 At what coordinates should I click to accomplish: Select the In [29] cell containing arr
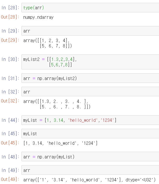[x=90, y=31]
